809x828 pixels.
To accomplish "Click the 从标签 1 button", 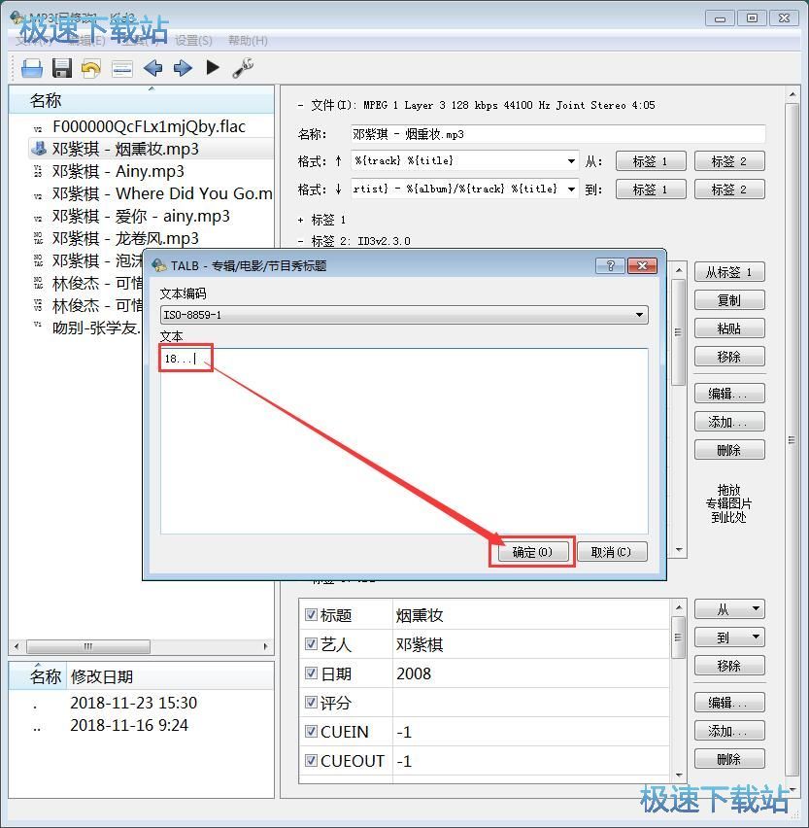I will [x=729, y=272].
